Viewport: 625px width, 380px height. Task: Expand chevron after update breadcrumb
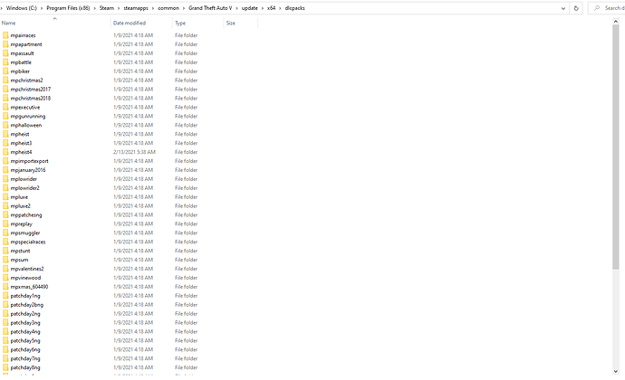tap(263, 8)
